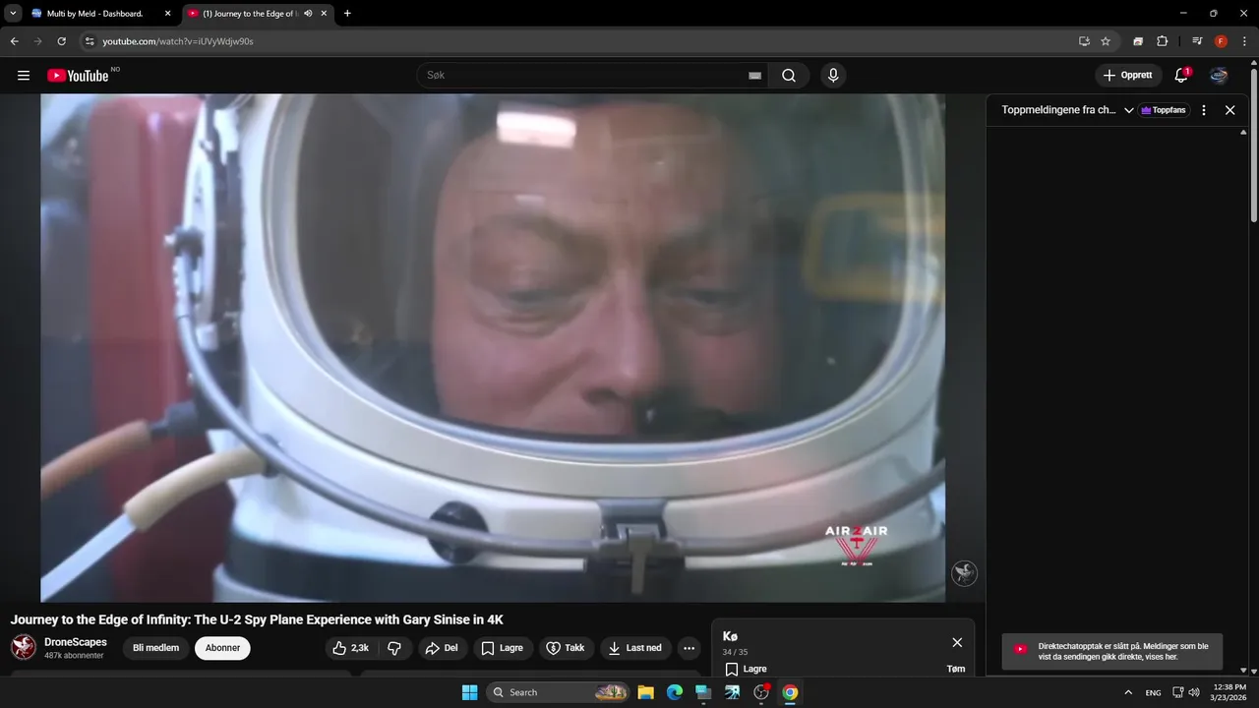The image size is (1259, 708).
Task: Subscribe with the Abonner button
Action: point(222,648)
